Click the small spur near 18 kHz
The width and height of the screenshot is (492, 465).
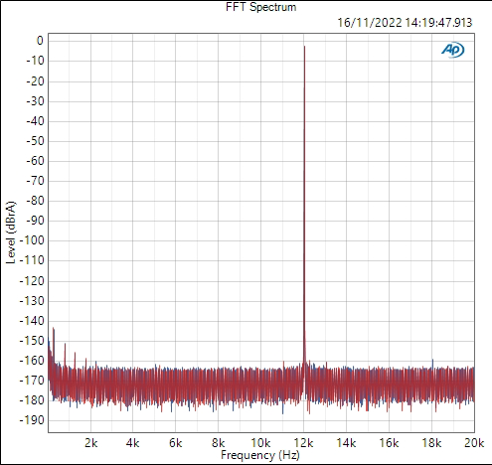(432, 361)
